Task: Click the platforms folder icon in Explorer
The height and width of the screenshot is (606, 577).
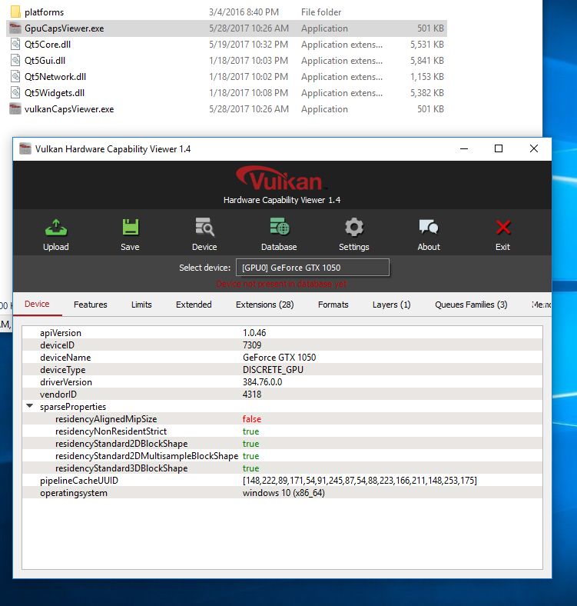Action: [x=15, y=12]
